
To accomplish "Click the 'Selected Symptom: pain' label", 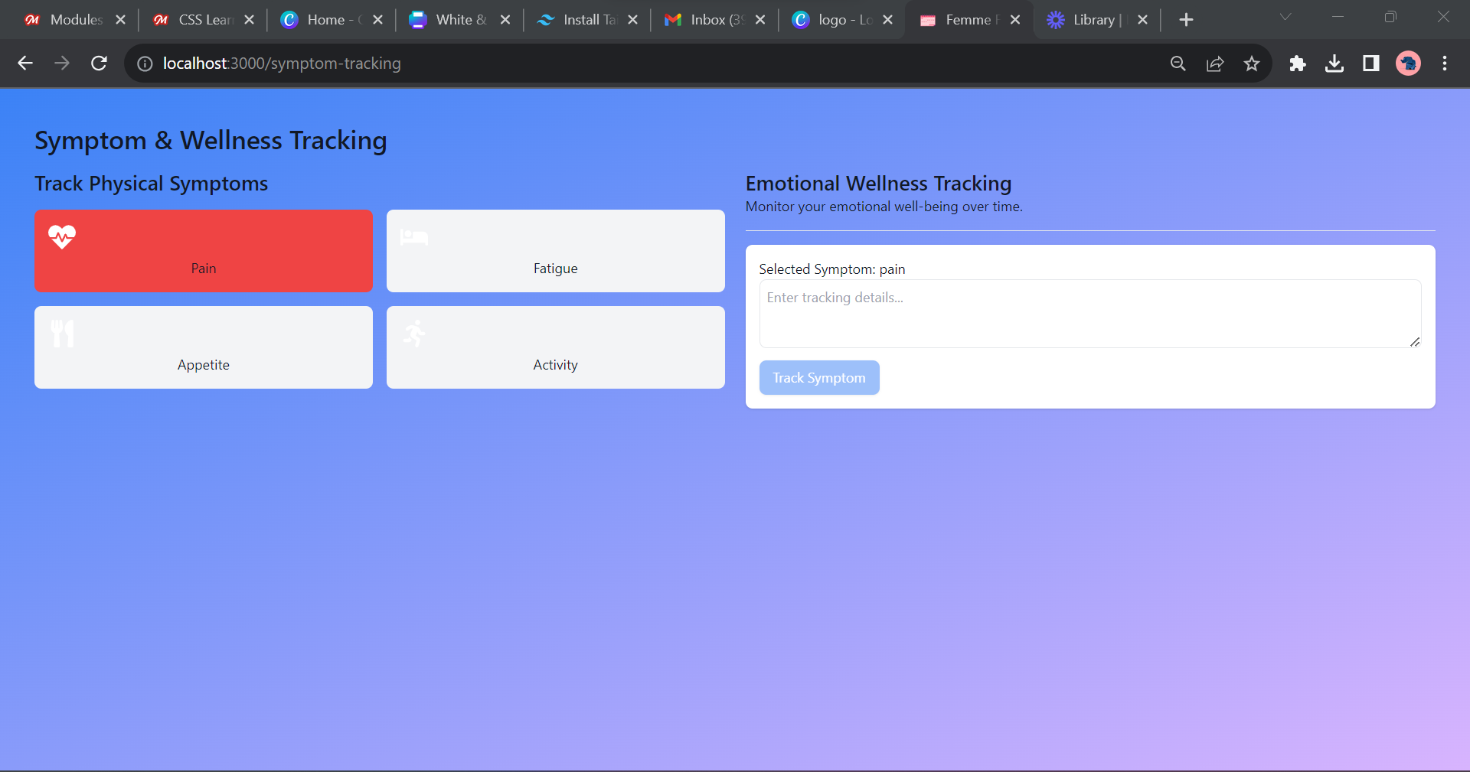I will (x=832, y=269).
